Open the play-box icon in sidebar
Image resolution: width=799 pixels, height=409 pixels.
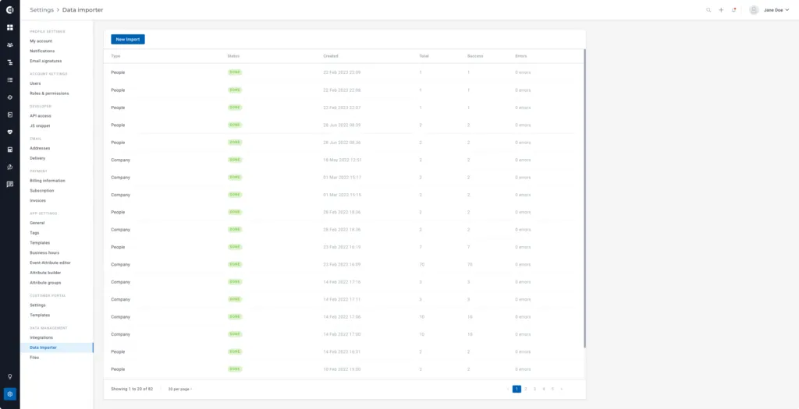click(9, 115)
